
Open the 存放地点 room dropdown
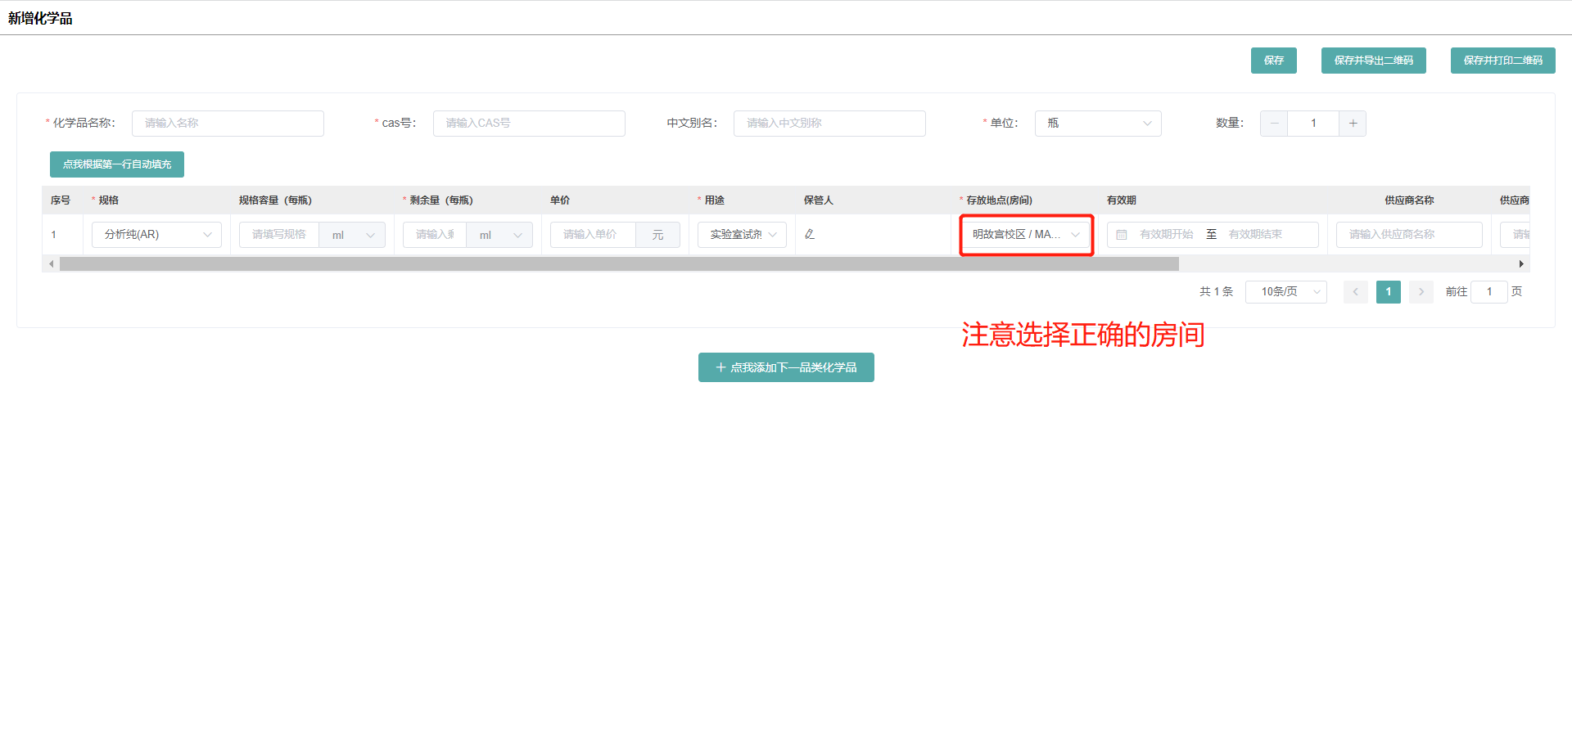tap(1026, 235)
